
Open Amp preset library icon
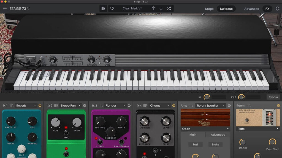[x=191, y=106]
